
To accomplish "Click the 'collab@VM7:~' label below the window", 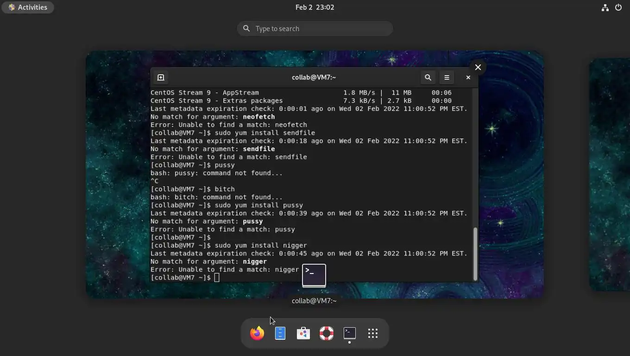I will (x=314, y=301).
